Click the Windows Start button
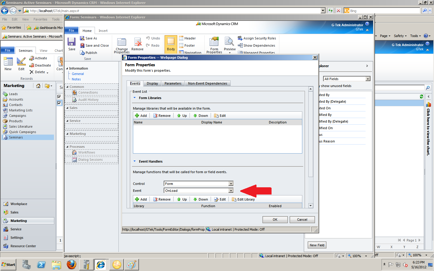 8,265
